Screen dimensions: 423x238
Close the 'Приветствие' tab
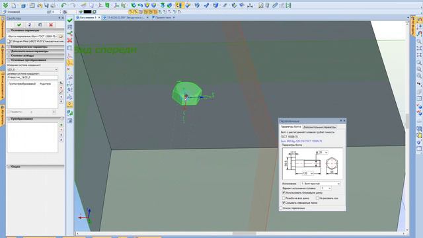(x=174, y=17)
